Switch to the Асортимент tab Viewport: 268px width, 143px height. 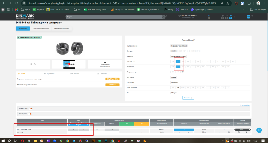23,28
